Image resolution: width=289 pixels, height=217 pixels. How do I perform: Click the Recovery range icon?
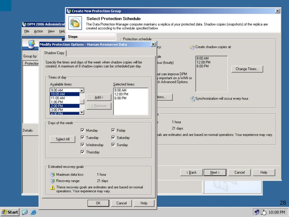point(52,181)
